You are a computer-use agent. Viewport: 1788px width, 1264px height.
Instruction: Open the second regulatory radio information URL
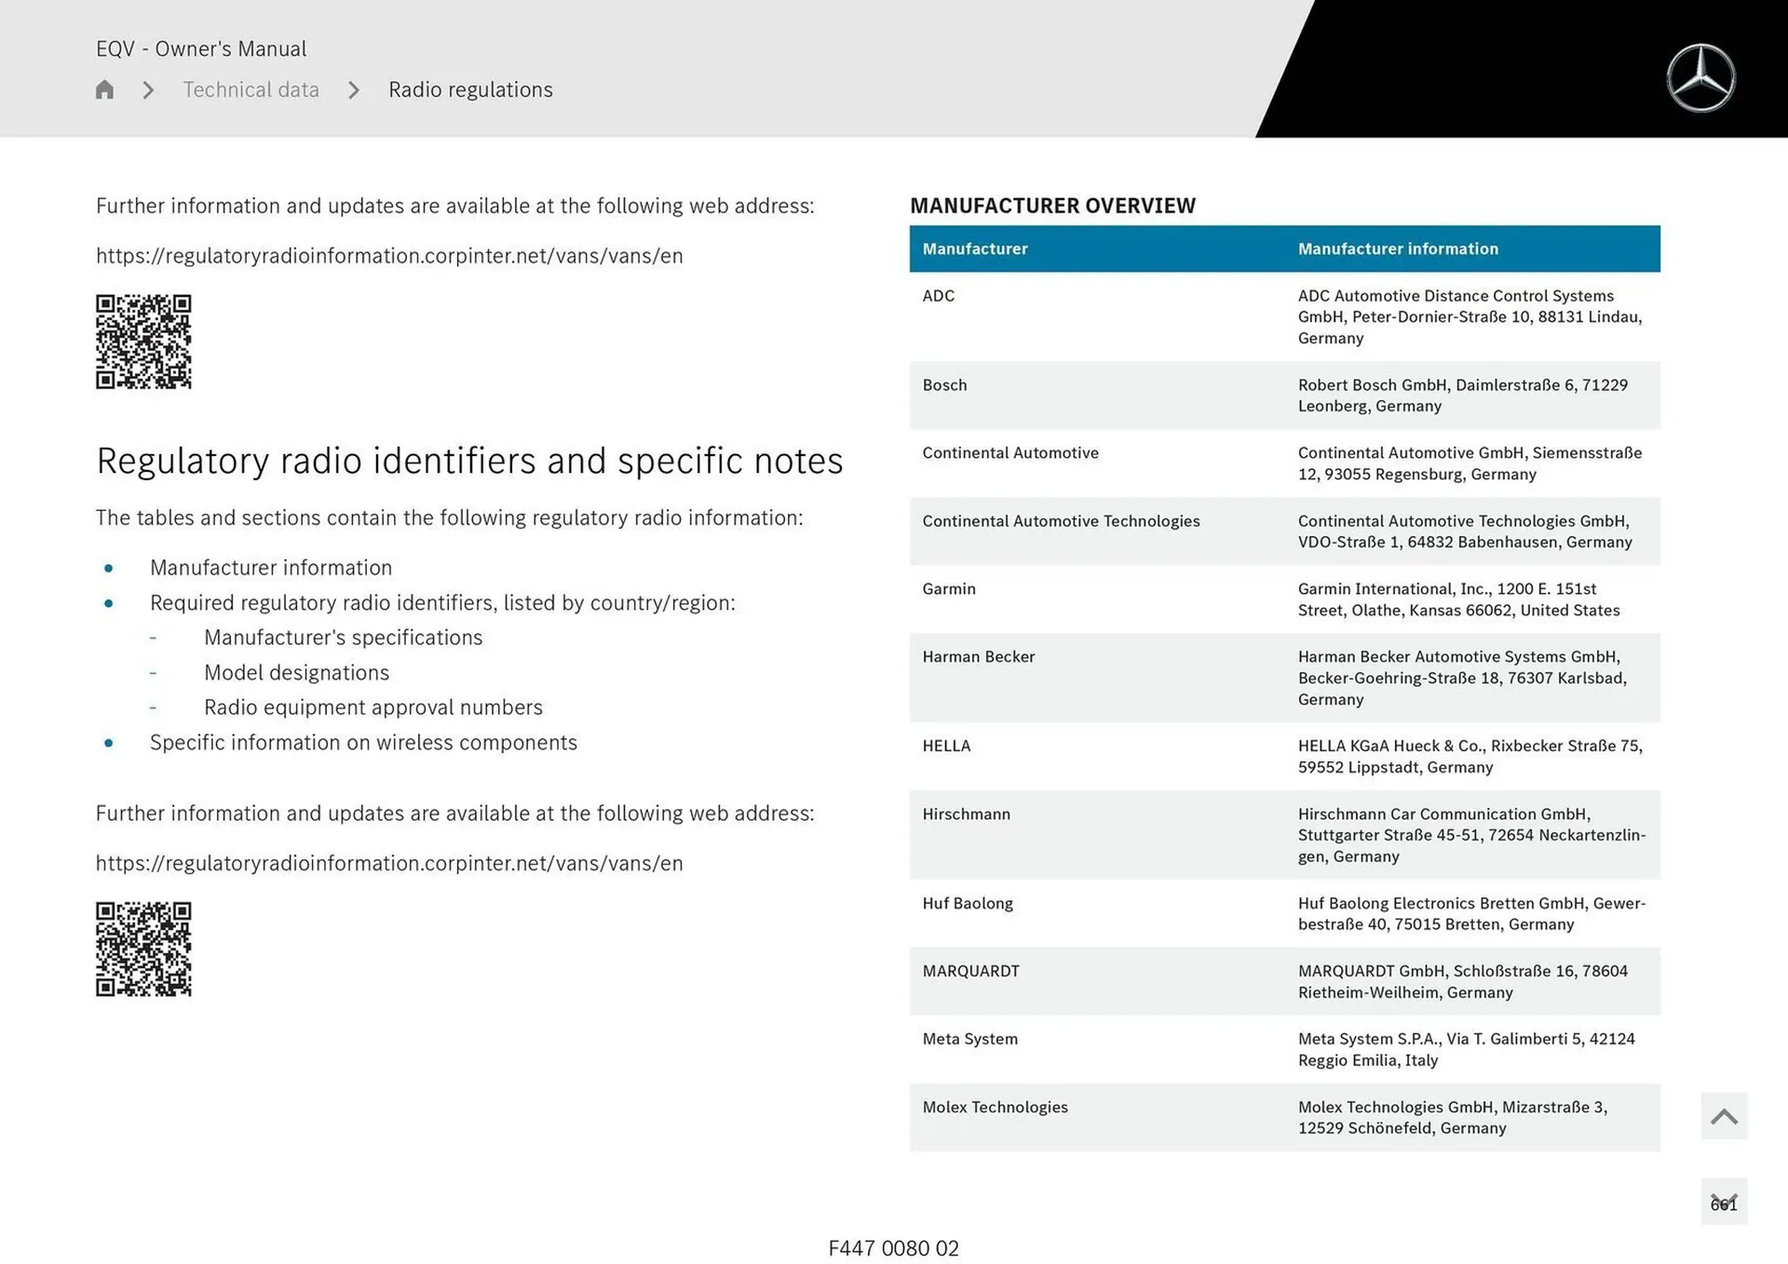(x=389, y=864)
